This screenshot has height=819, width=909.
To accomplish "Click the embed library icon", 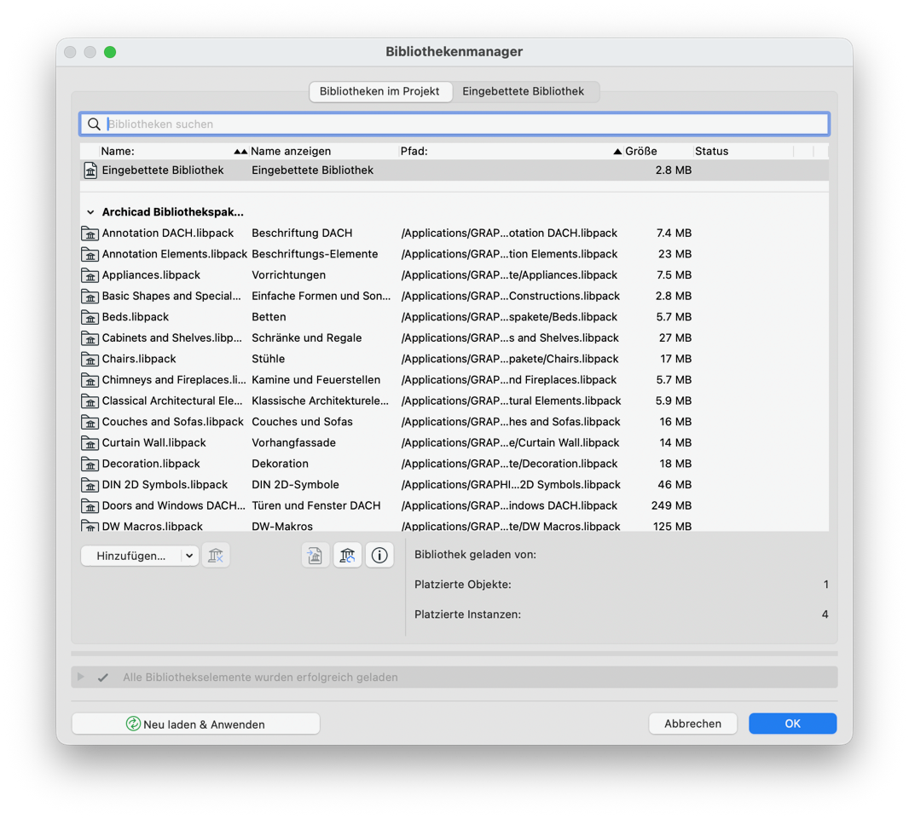I will 315,555.
